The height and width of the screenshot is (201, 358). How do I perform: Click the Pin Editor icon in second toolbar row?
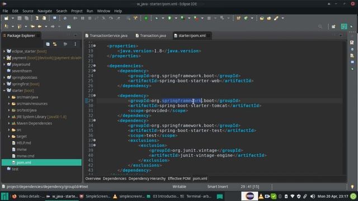69,27
